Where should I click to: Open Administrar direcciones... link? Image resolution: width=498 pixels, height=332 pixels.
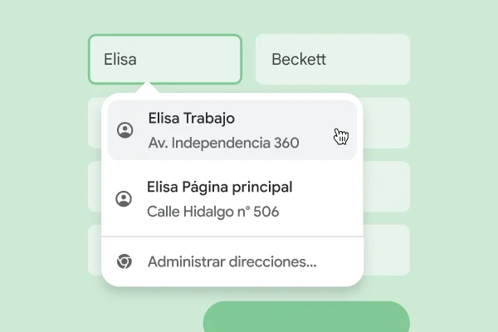(232, 262)
